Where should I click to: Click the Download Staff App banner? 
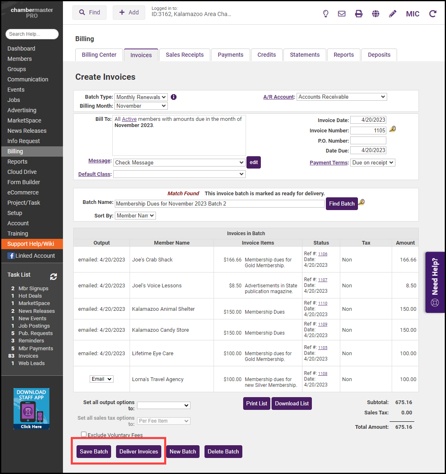pyautogui.click(x=31, y=408)
